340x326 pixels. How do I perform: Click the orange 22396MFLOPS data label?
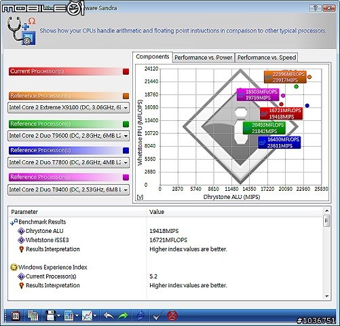[285, 77]
